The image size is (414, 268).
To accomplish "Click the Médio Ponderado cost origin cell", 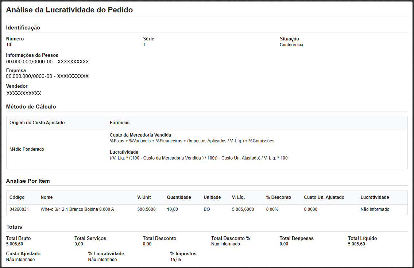I will (27, 149).
